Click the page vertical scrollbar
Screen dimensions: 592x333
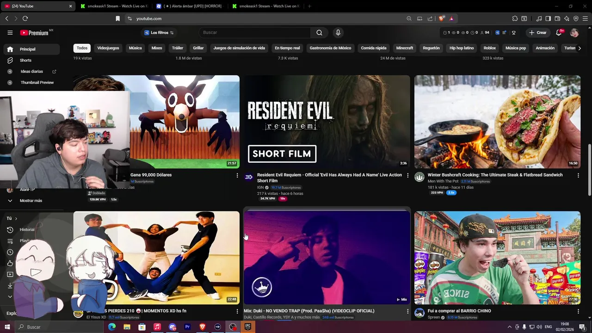pos(589,170)
